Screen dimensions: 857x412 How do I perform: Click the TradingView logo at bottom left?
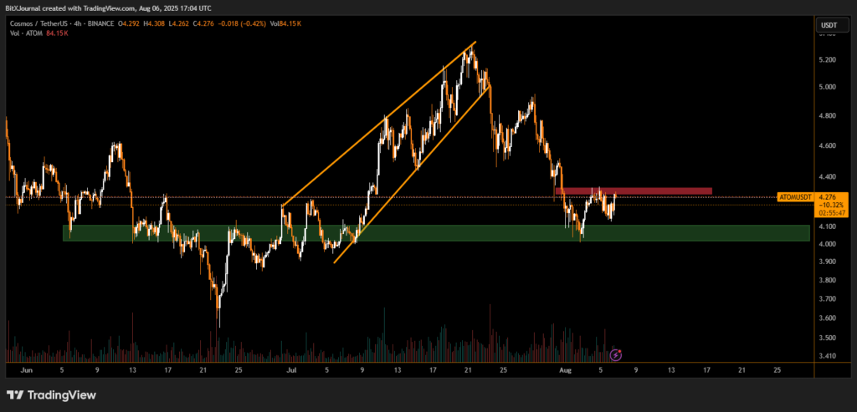52,394
